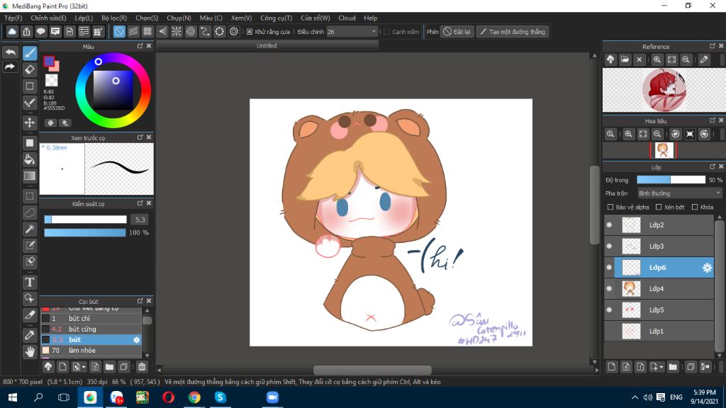Undock the Reference panel
The image size is (726, 408).
point(713,46)
